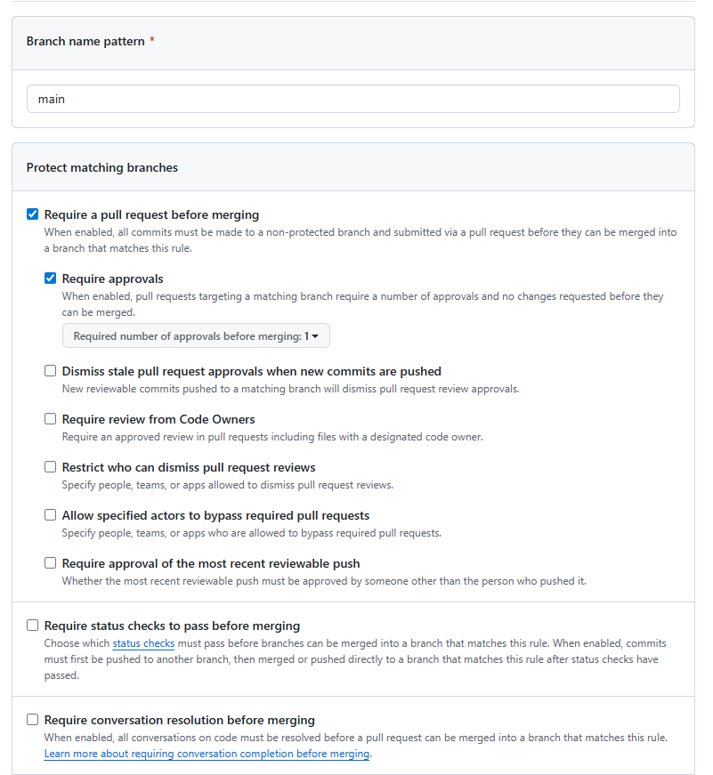Click the Require review from Code Owners label
Image resolution: width=713 pixels, height=775 pixels.
tap(158, 419)
